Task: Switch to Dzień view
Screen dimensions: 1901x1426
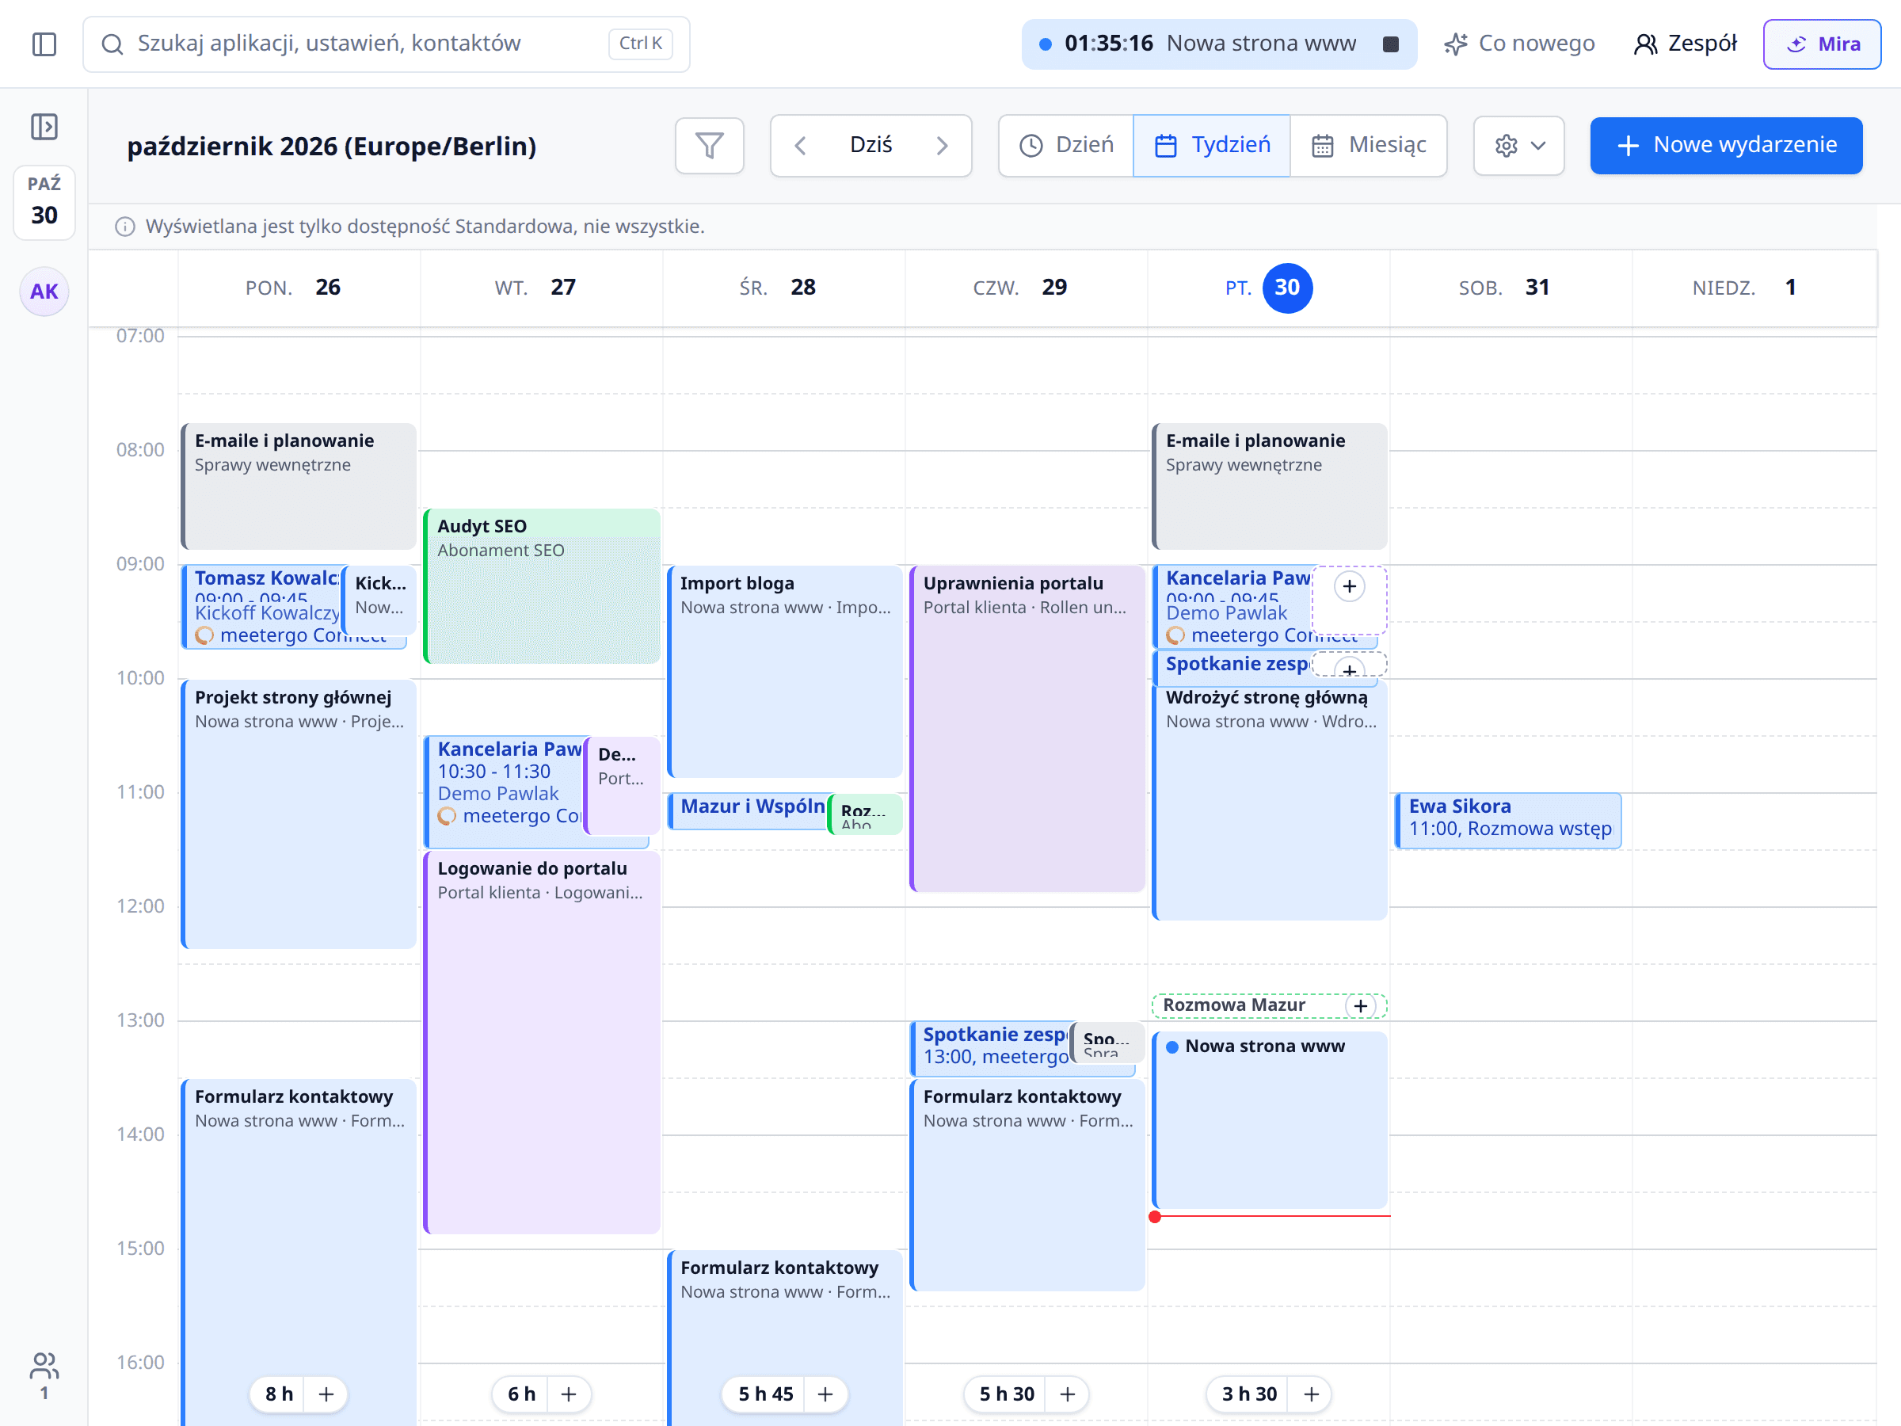Action: click(1065, 145)
